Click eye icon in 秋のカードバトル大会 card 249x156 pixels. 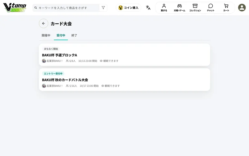[102, 86]
